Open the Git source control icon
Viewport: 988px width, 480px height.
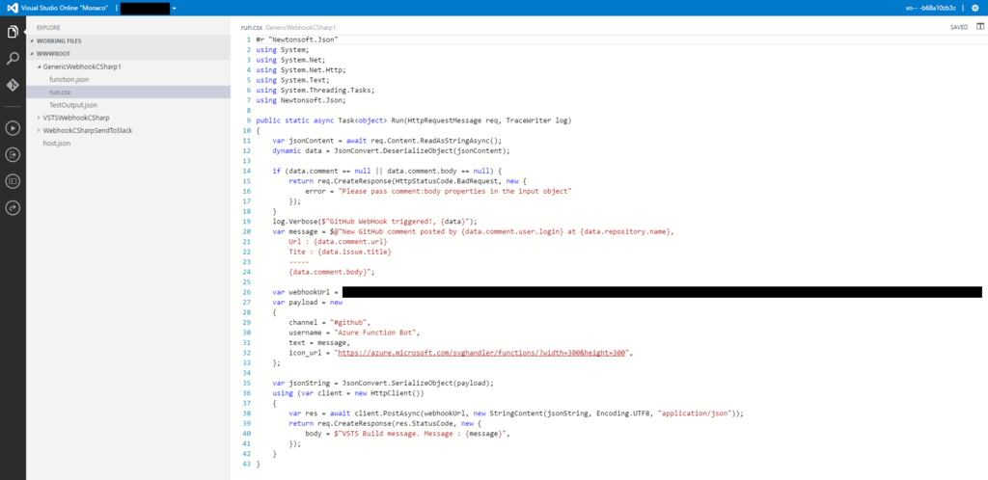[12, 86]
